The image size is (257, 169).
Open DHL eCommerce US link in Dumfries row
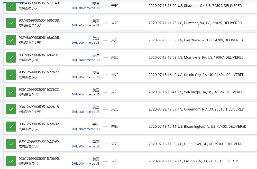(x=86, y=25)
